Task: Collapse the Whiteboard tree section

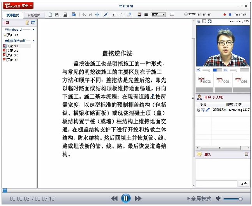Action: click(33, 29)
